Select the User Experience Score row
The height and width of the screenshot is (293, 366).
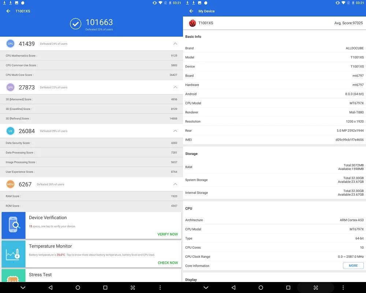[x=91, y=172]
